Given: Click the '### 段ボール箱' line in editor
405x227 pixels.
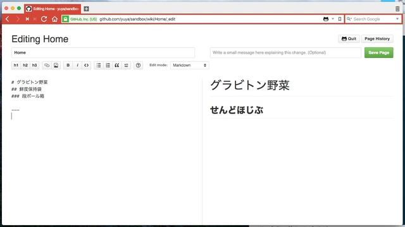Looking at the screenshot, I should tap(28, 96).
